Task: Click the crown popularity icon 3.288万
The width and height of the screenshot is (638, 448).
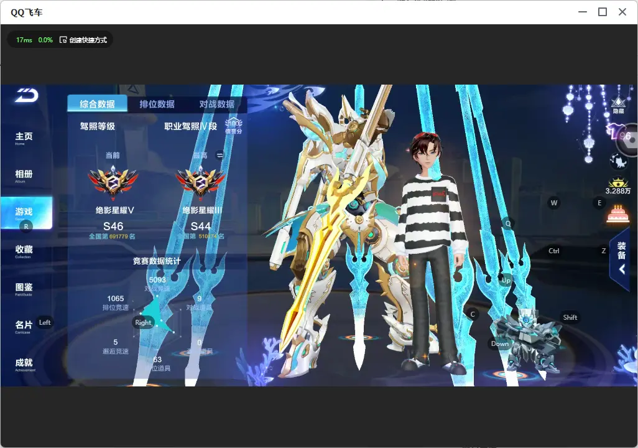Action: point(618,186)
